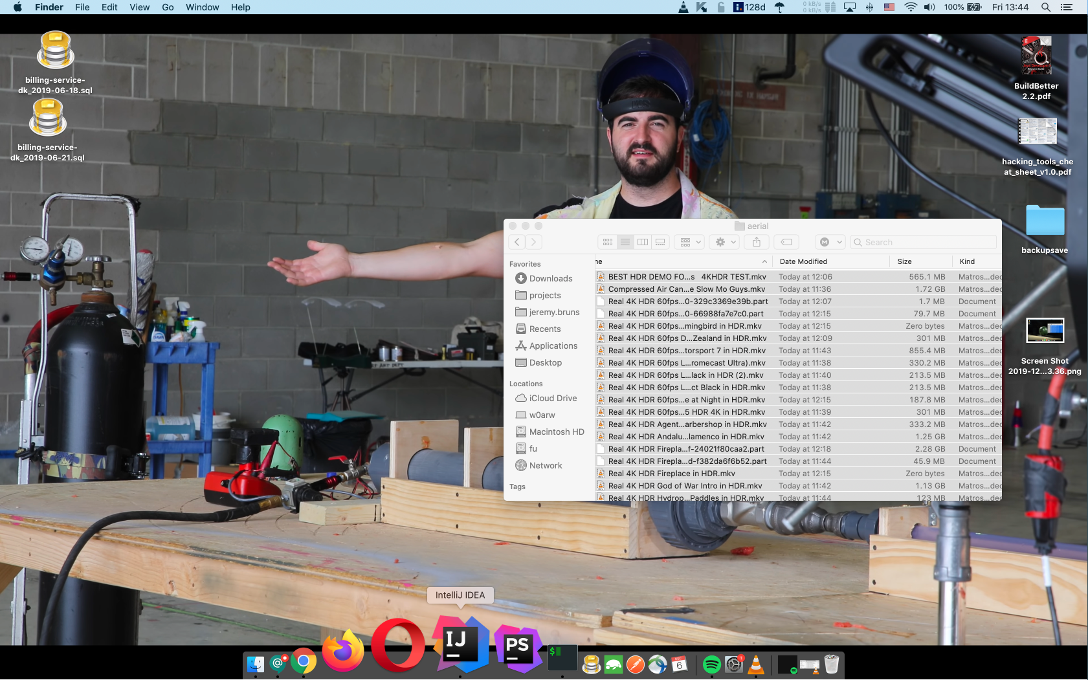This screenshot has height=680, width=1088.
Task: Select 'Compressed Air Can...e Slow Mo Guys.mkv' row
Action: 799,289
